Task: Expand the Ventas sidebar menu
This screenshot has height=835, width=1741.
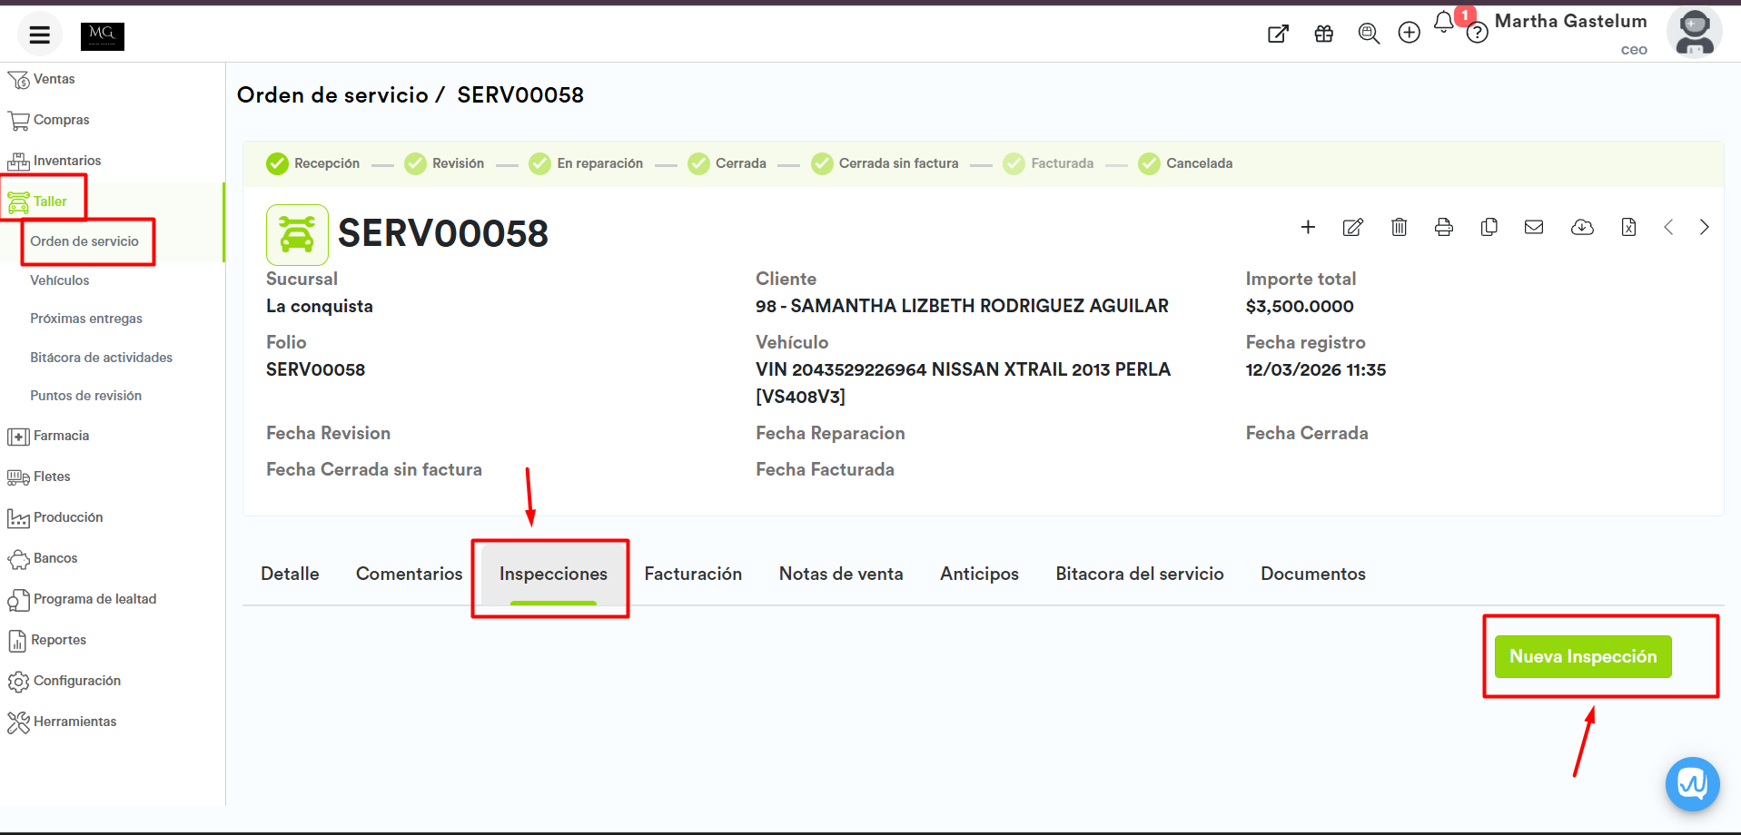Action: [x=42, y=80]
